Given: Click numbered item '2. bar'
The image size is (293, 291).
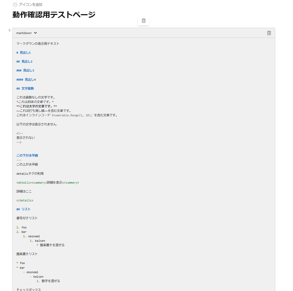Looking at the screenshot, I should coord(22,232).
